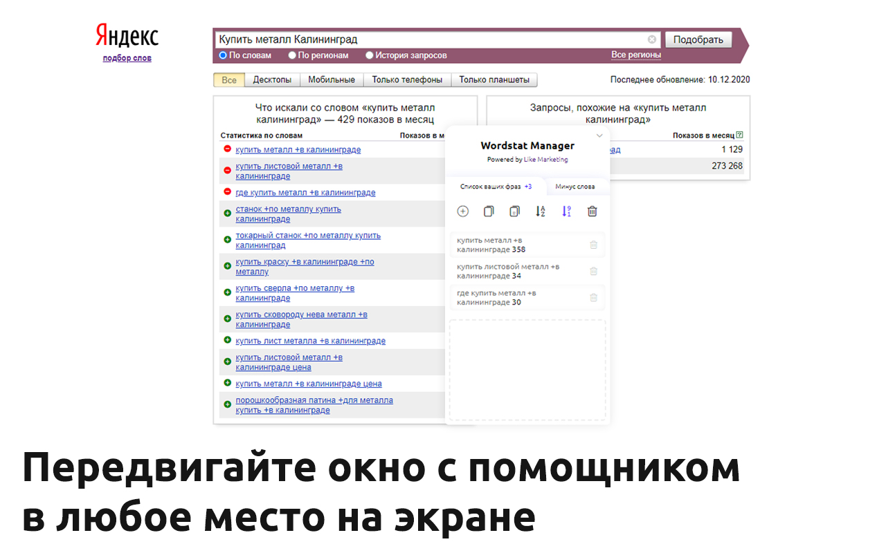This screenshot has width=886, height=553.
Task: Add 'купить сковороду нева металл' with green plus
Action: pos(227,319)
